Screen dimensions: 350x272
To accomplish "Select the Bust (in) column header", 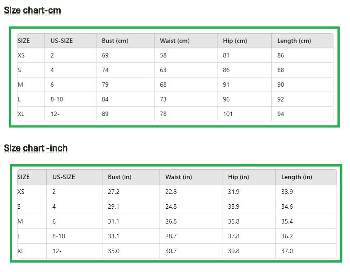I will pyautogui.click(x=120, y=177).
